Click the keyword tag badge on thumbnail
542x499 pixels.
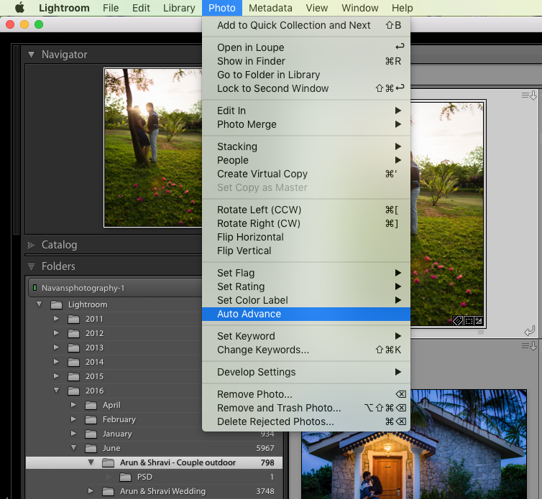[x=458, y=321]
